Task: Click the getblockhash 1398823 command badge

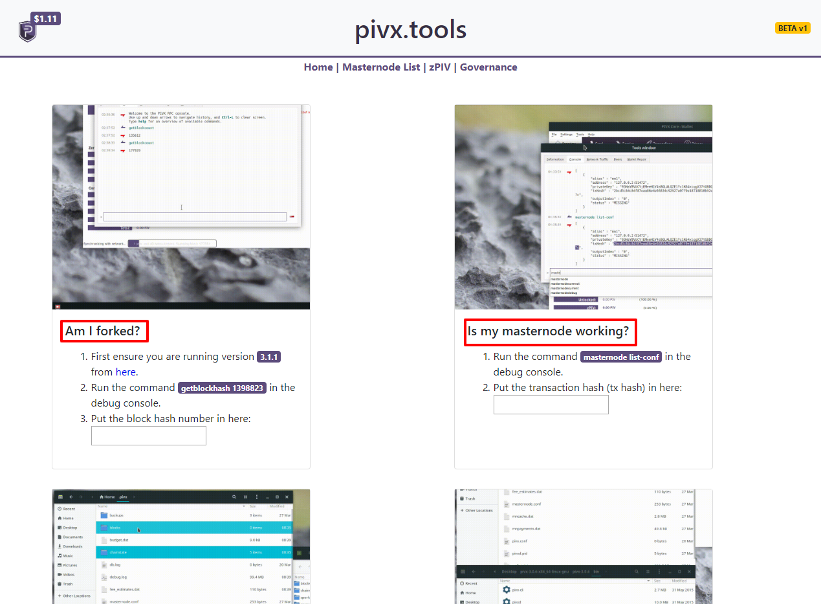Action: pos(223,388)
